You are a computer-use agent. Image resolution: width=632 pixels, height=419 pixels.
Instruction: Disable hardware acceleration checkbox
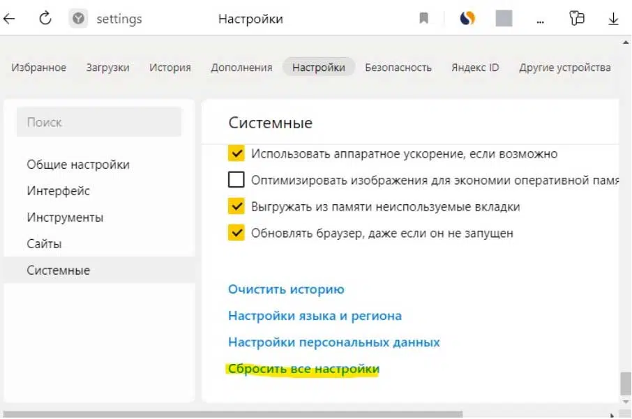[x=236, y=153]
